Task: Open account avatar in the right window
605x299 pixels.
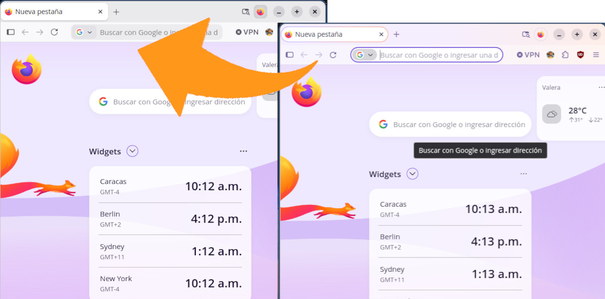Action: tap(550, 55)
